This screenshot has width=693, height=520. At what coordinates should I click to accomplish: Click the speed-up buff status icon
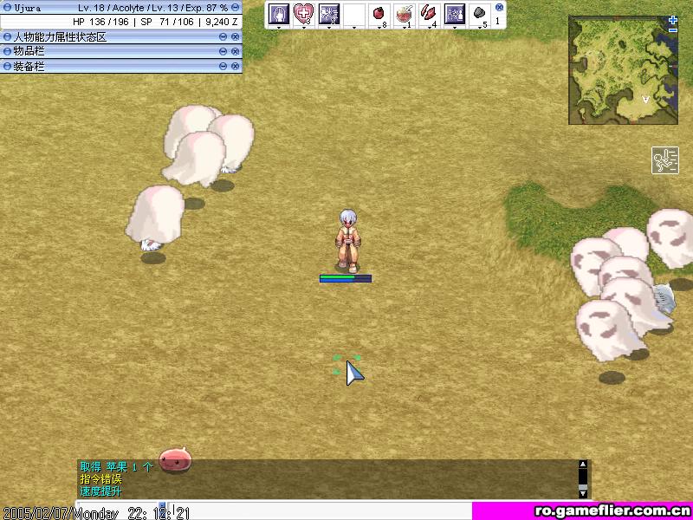pyautogui.click(x=665, y=160)
